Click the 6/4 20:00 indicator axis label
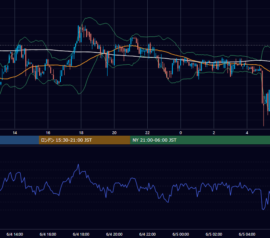 click(x=114, y=234)
